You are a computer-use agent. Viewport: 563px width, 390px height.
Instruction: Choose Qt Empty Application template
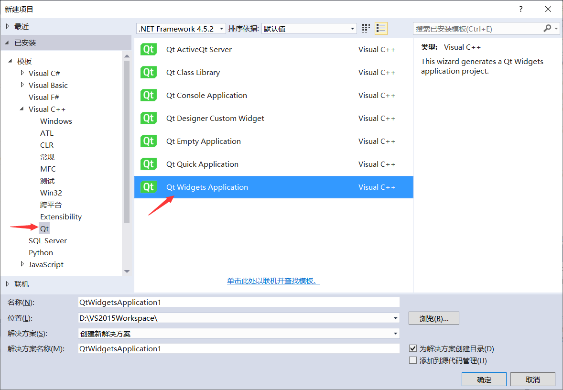click(x=273, y=141)
